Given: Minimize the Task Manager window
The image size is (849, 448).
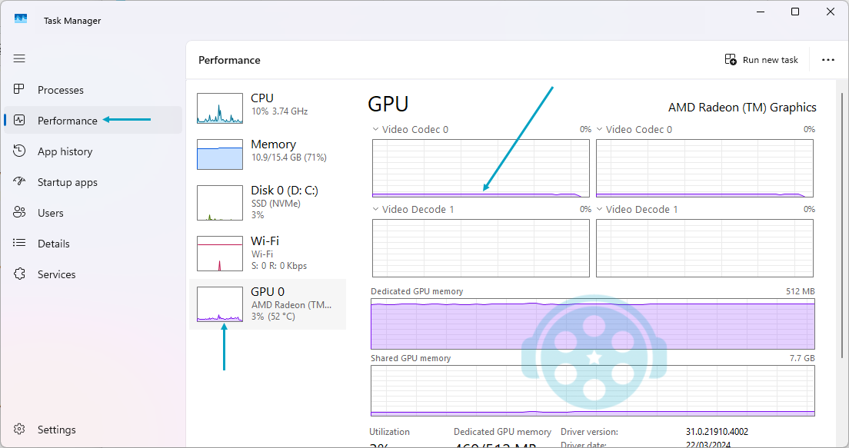Looking at the screenshot, I should [x=761, y=12].
